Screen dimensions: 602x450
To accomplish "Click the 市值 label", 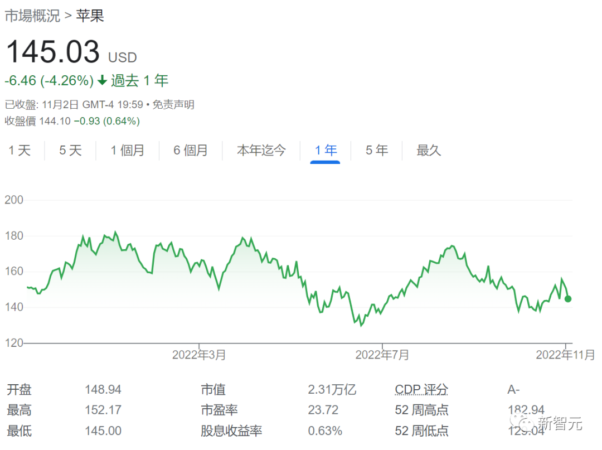I will (213, 390).
